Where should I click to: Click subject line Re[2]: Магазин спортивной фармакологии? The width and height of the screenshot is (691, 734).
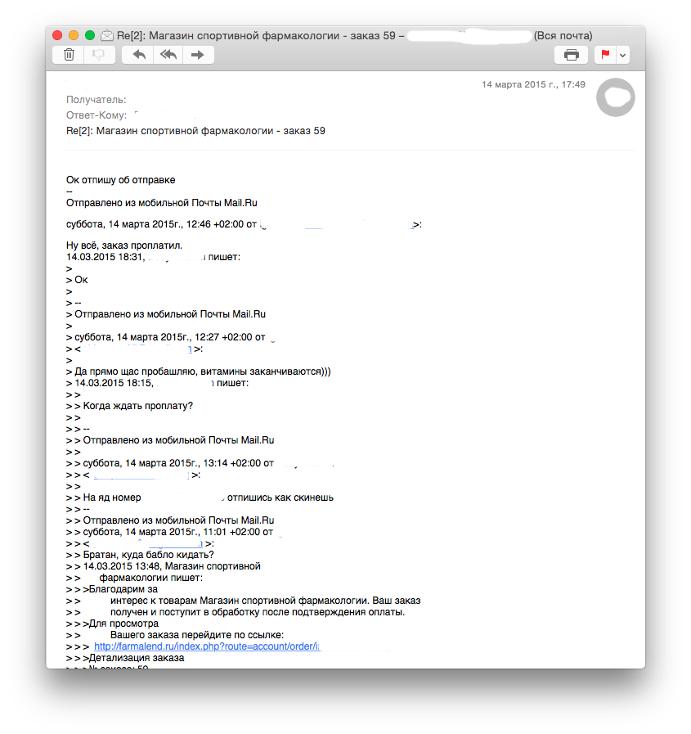tap(195, 131)
